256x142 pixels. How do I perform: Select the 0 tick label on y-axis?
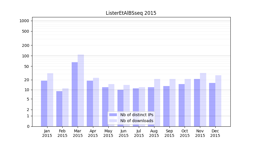(x=28, y=126)
